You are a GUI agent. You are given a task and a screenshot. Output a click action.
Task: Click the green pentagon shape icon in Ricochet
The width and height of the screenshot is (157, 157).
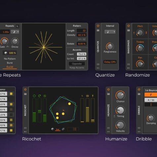click(34, 96)
